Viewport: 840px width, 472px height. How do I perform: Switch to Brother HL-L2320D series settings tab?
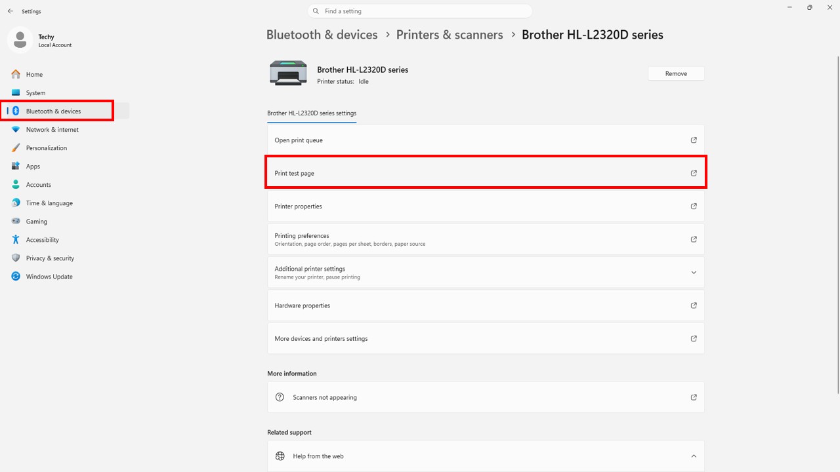pos(311,113)
